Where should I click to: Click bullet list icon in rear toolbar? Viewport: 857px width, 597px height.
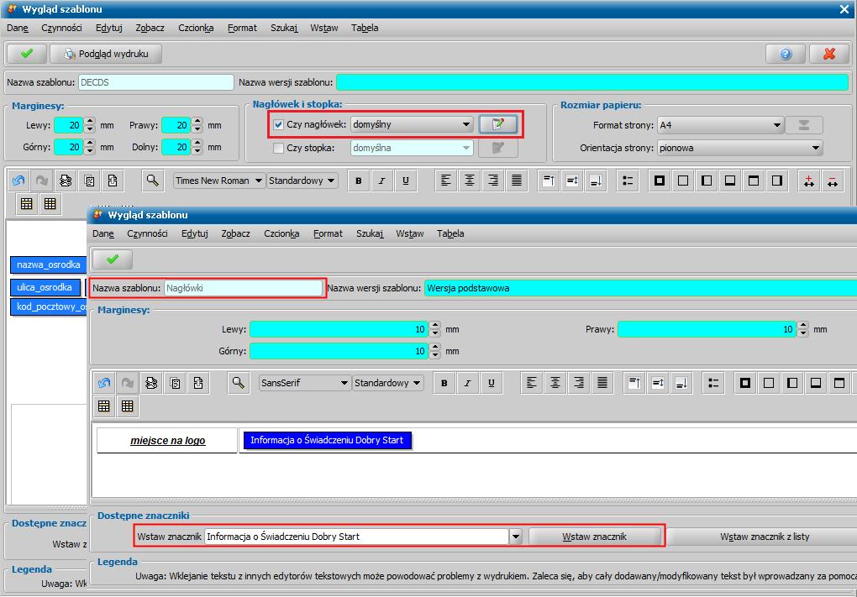pos(628,181)
